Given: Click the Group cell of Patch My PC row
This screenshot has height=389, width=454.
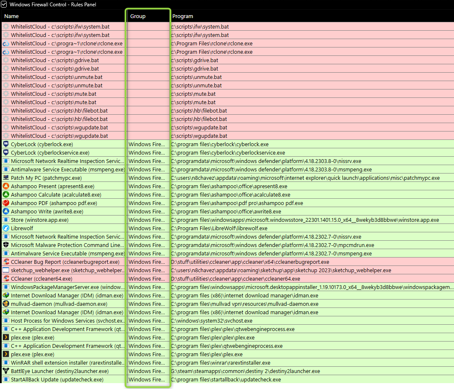Looking at the screenshot, I should pyautogui.click(x=148, y=178).
